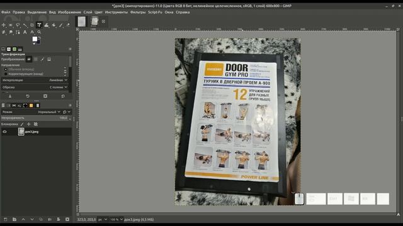The width and height of the screenshot is (403, 226).
Task: Adjust the Непрозрачность opacity slider
Action: (x=35, y=118)
